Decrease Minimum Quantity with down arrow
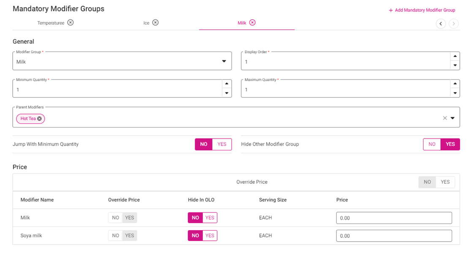The height and width of the screenshot is (253, 475). pyautogui.click(x=227, y=93)
